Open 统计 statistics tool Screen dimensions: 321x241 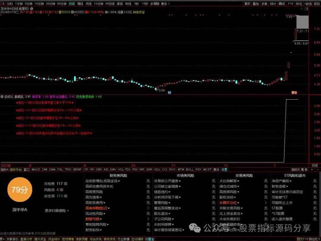(273, 4)
